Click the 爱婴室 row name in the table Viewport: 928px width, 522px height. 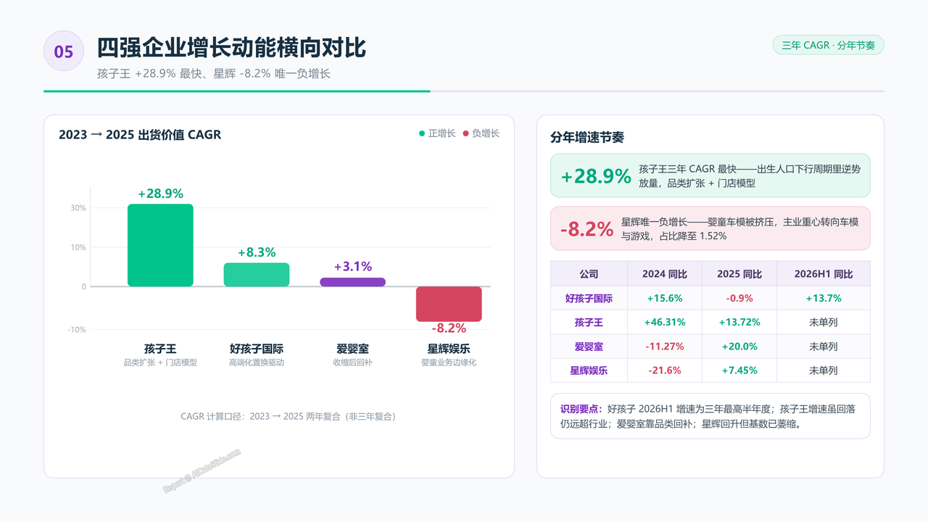click(x=589, y=347)
